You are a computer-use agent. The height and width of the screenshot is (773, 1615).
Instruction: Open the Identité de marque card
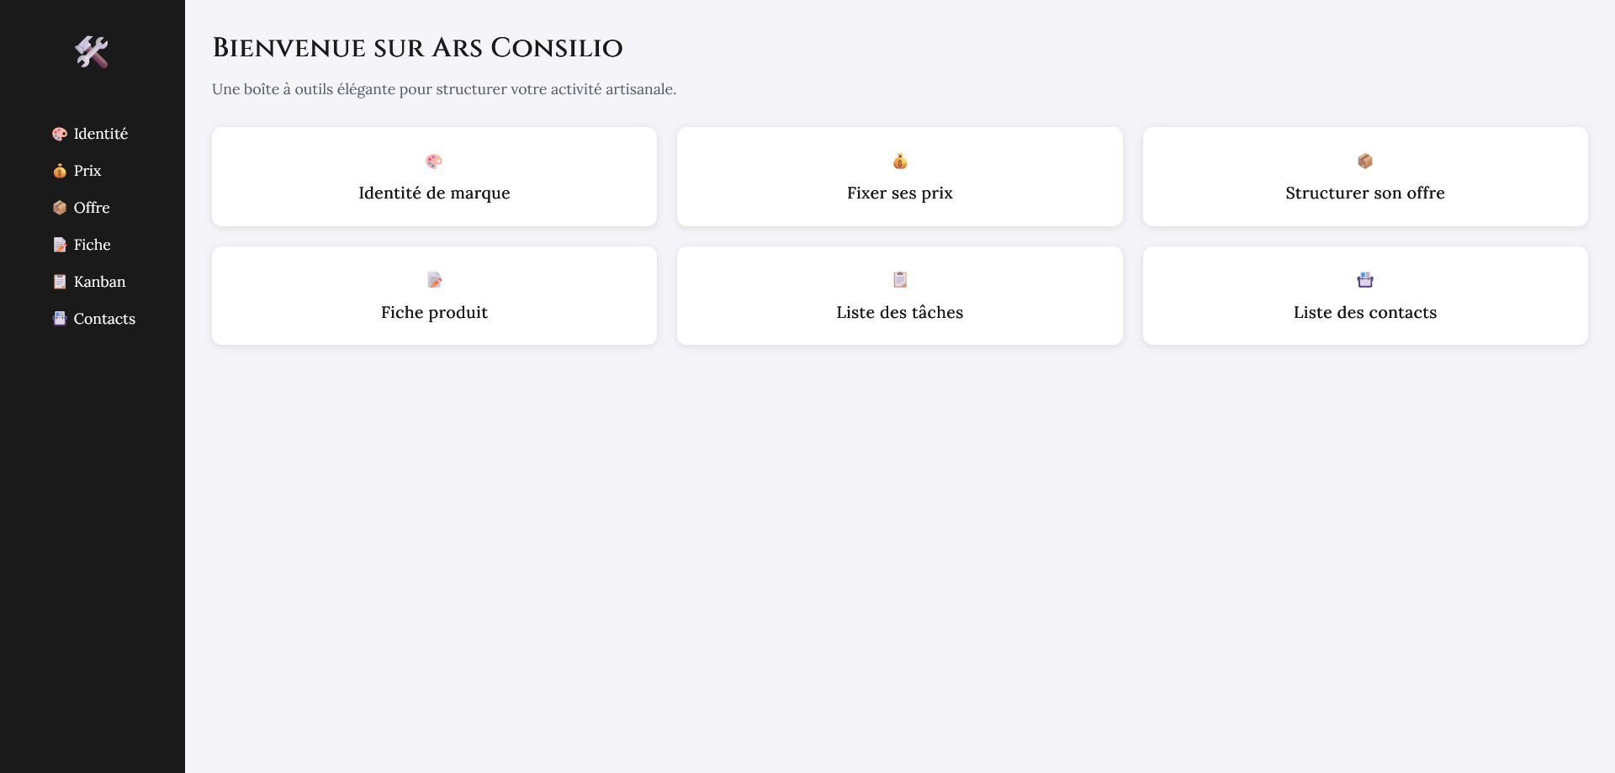coord(434,193)
